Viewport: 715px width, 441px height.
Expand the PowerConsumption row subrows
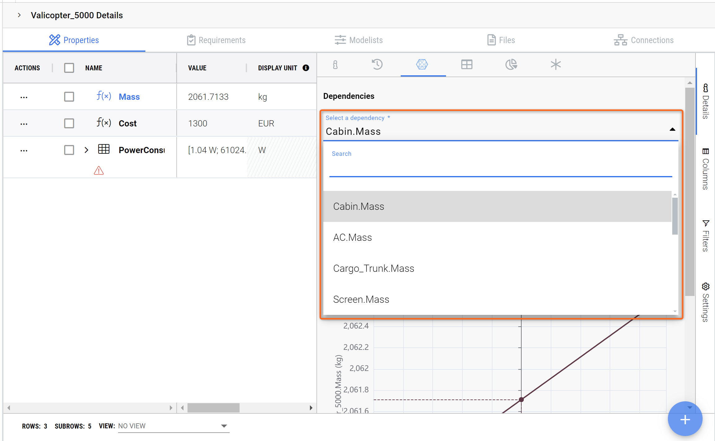click(x=86, y=150)
